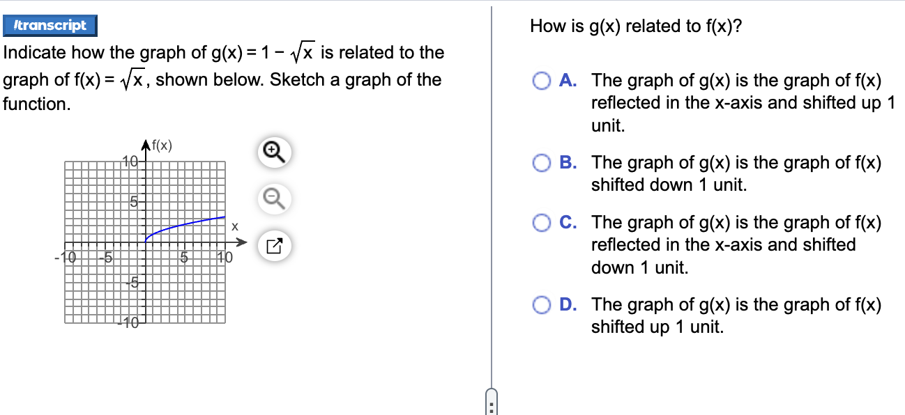The height and width of the screenshot is (415, 905).
Task: Click answer text 'shifted down 1 unit' in option B
Action: coord(669,185)
